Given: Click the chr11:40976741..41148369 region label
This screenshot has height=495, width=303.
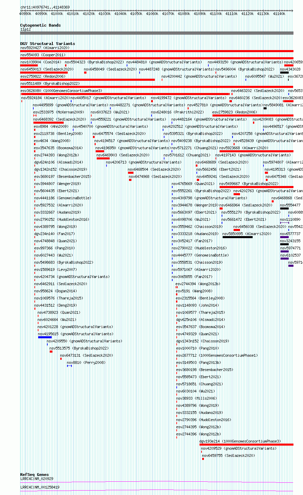Looking at the screenshot, I should tap(45, 7).
